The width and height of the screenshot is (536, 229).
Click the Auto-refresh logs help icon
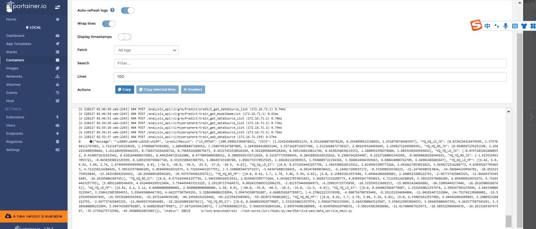112,10
